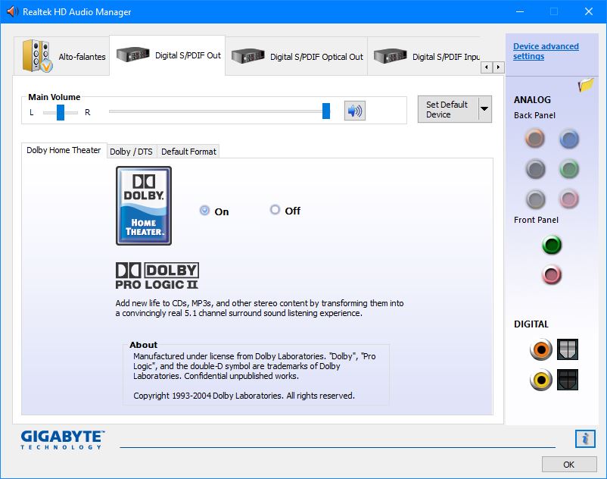The width and height of the screenshot is (607, 479).
Task: Expand the Set Default Device dropdown arrow
Action: [484, 109]
